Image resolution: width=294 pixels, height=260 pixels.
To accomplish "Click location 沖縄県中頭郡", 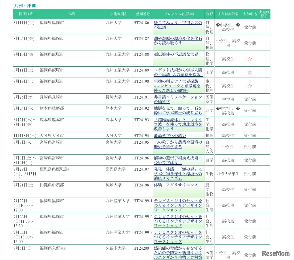I will [52, 185].
